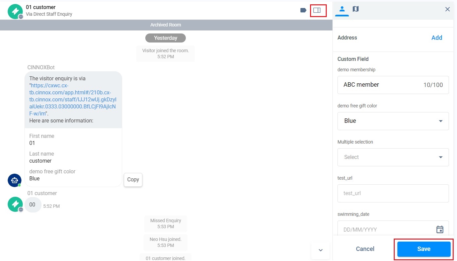Click the 01 customer name in header
This screenshot has width=457, height=261.
tap(41, 7)
